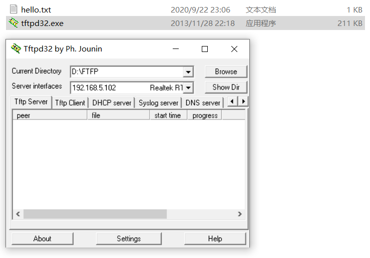Viewport: 370px width, 258px height.
Task: Switch to the Tftp Server tab
Action: tap(31, 102)
